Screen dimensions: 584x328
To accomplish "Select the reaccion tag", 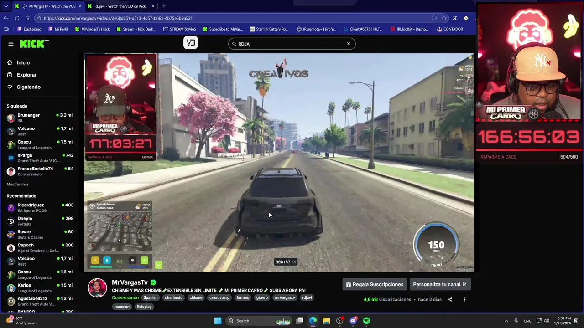I will [122, 307].
